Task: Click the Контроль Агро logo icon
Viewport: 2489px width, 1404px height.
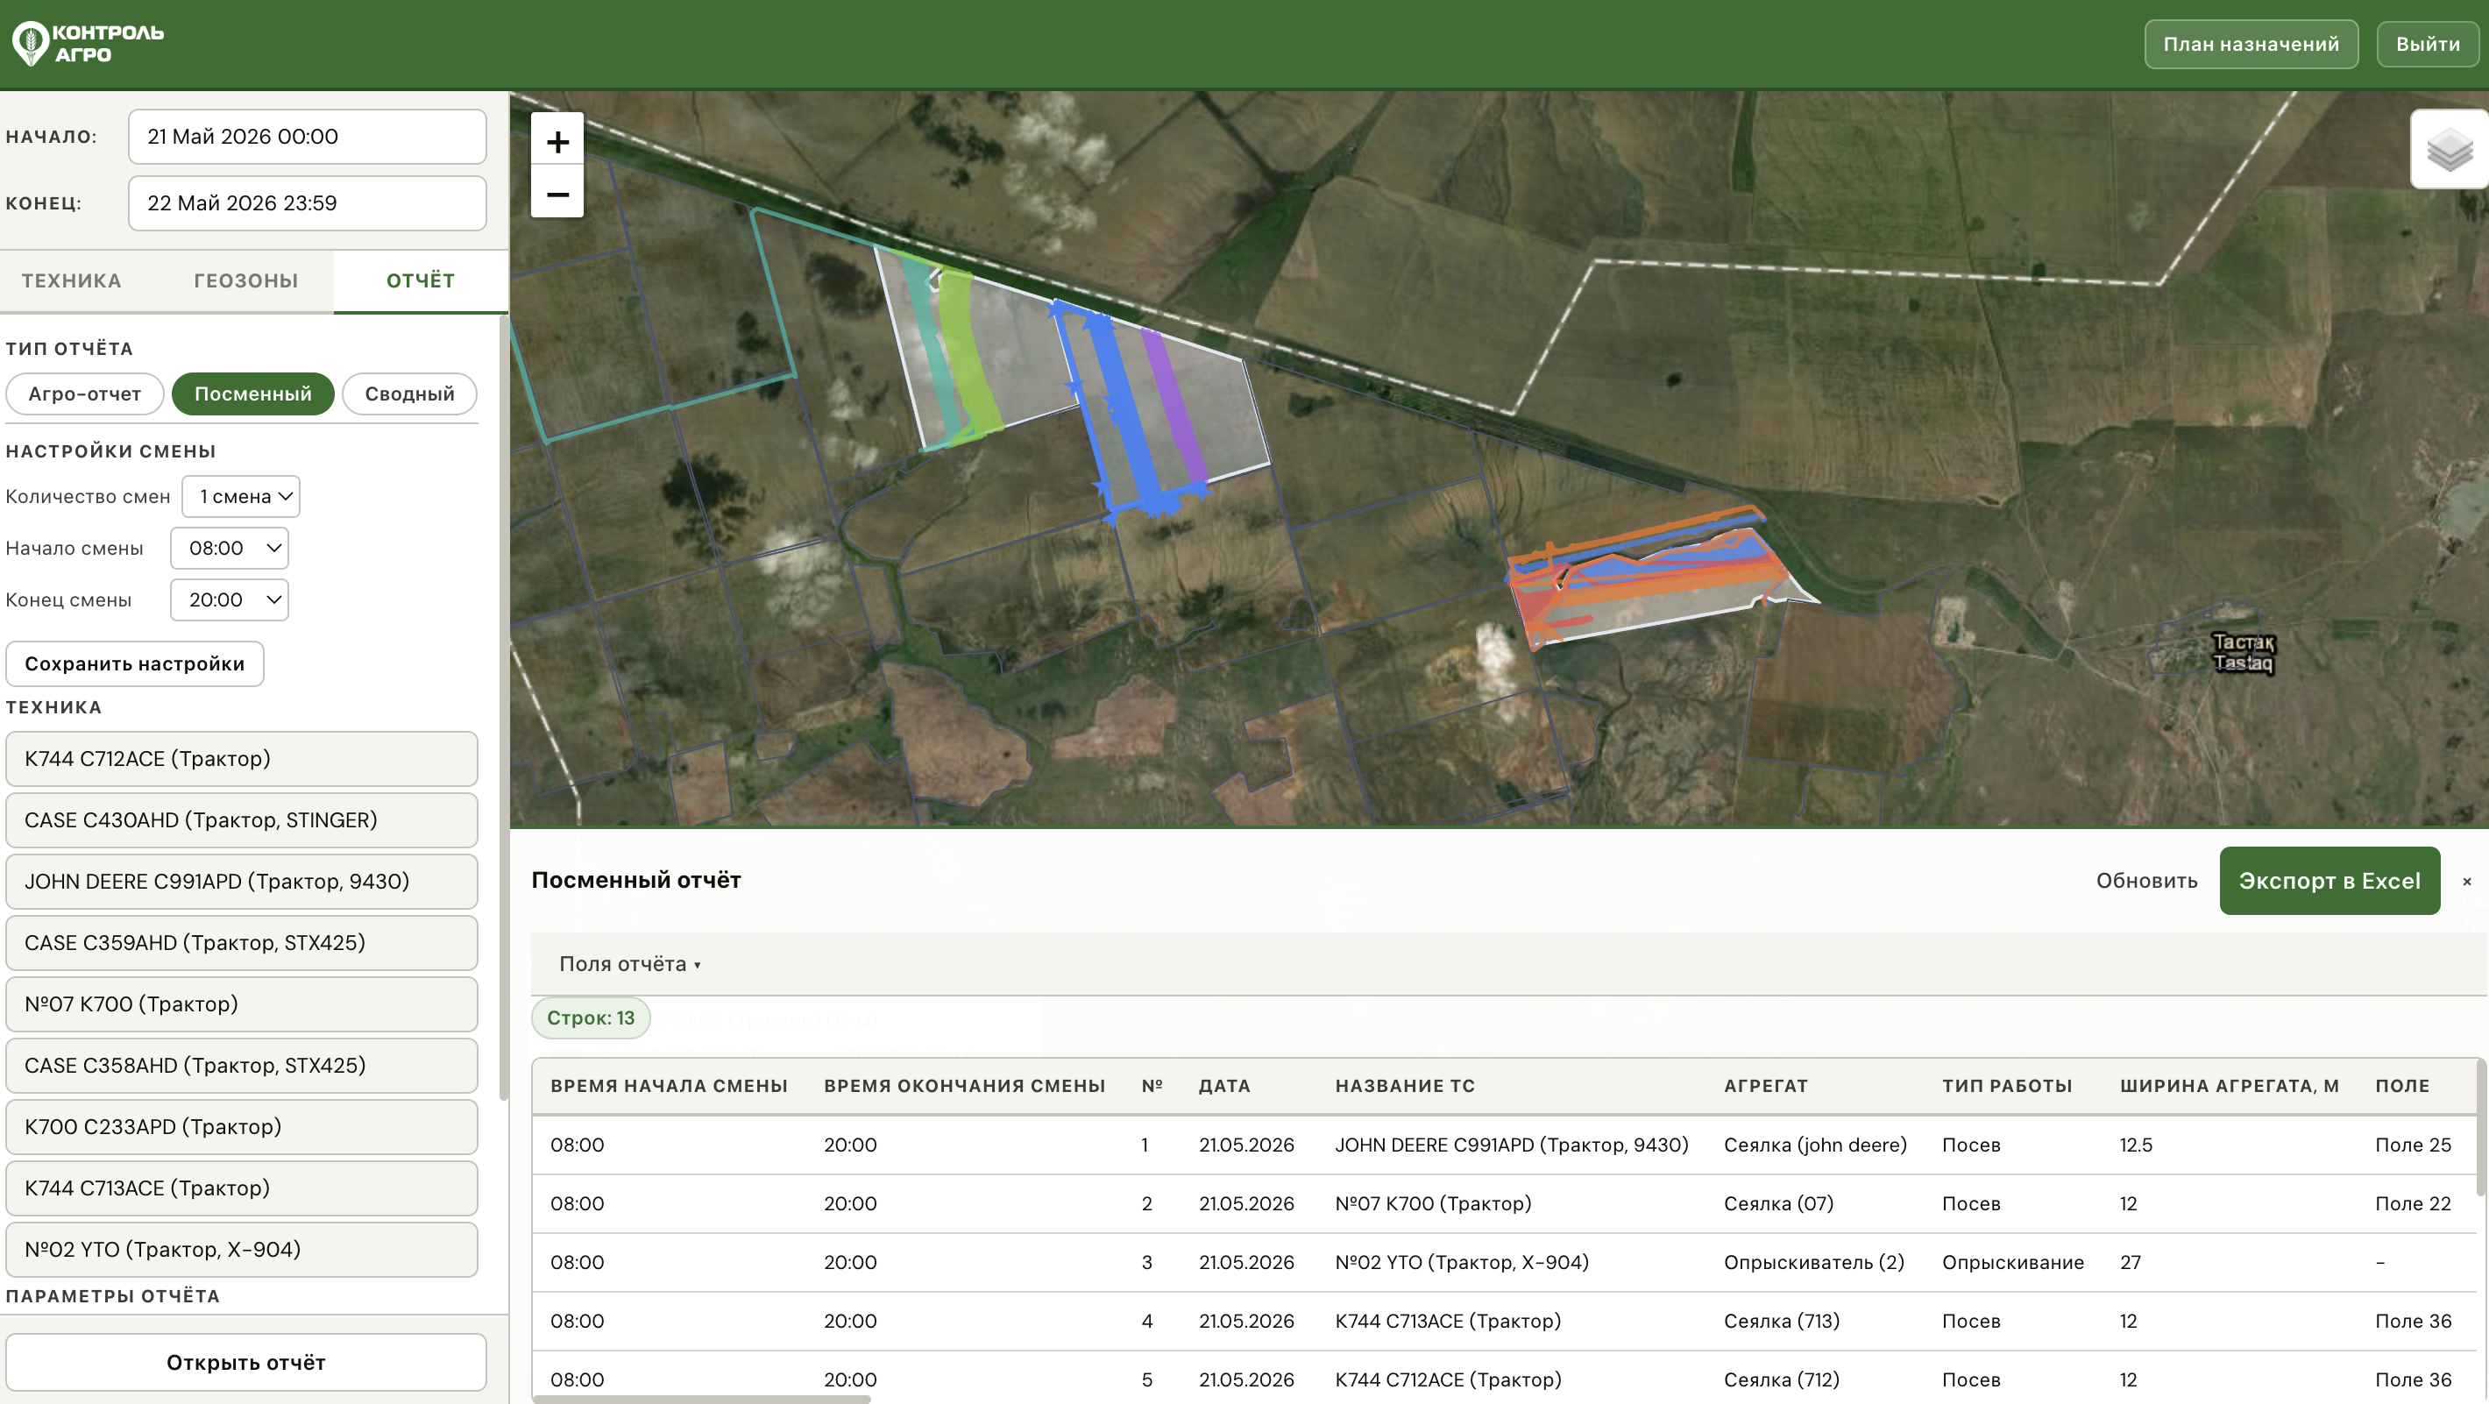Action: 30,44
